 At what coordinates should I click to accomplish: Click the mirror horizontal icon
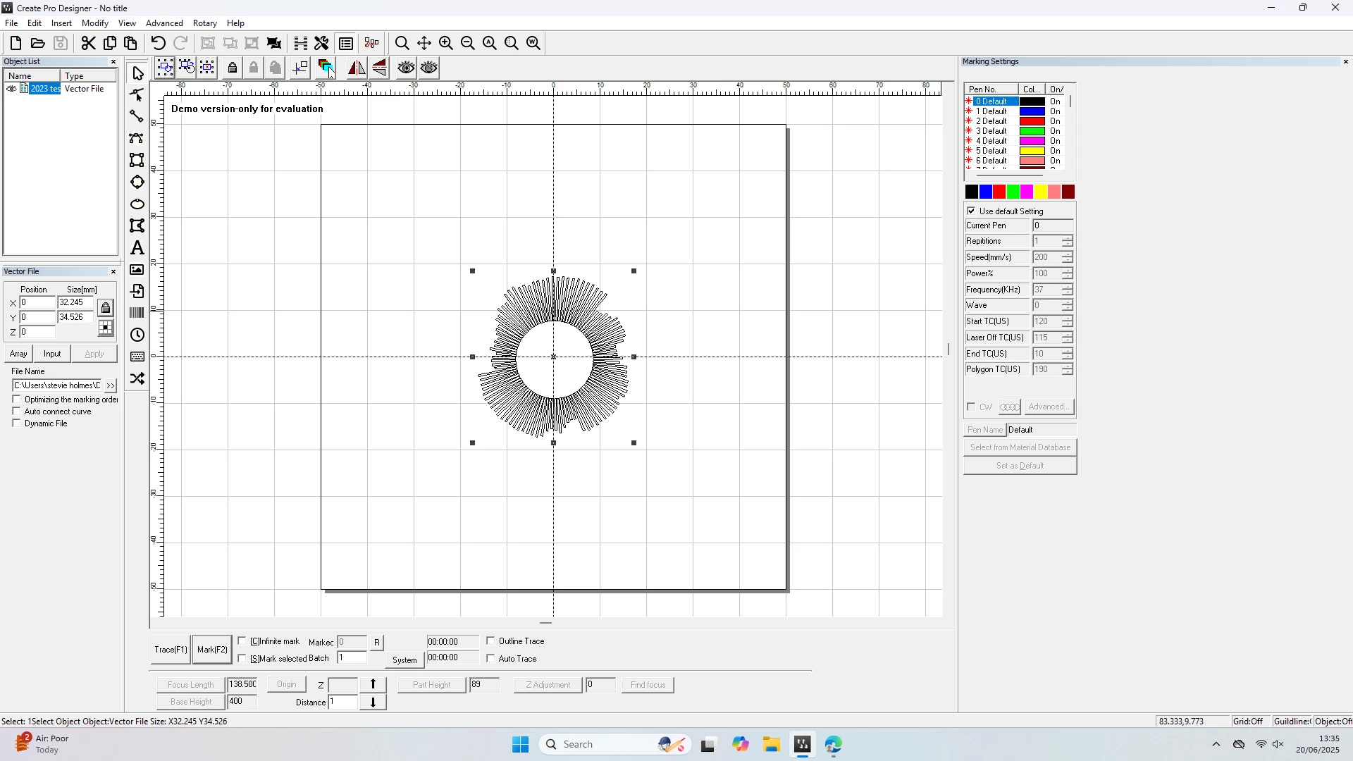click(x=357, y=68)
